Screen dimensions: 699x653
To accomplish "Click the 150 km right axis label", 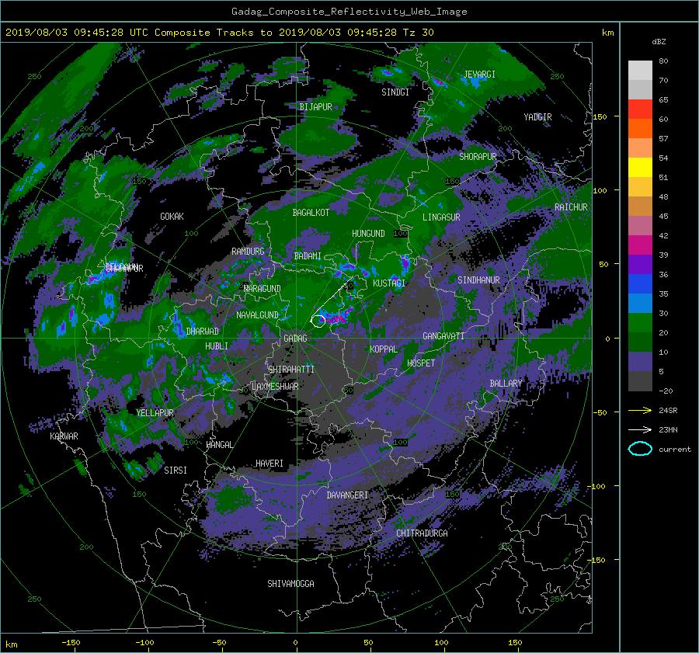I will tap(600, 116).
